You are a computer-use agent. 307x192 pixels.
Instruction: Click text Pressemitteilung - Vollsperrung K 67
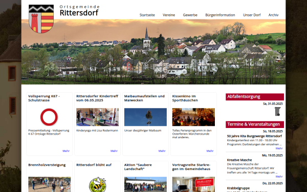point(49,132)
